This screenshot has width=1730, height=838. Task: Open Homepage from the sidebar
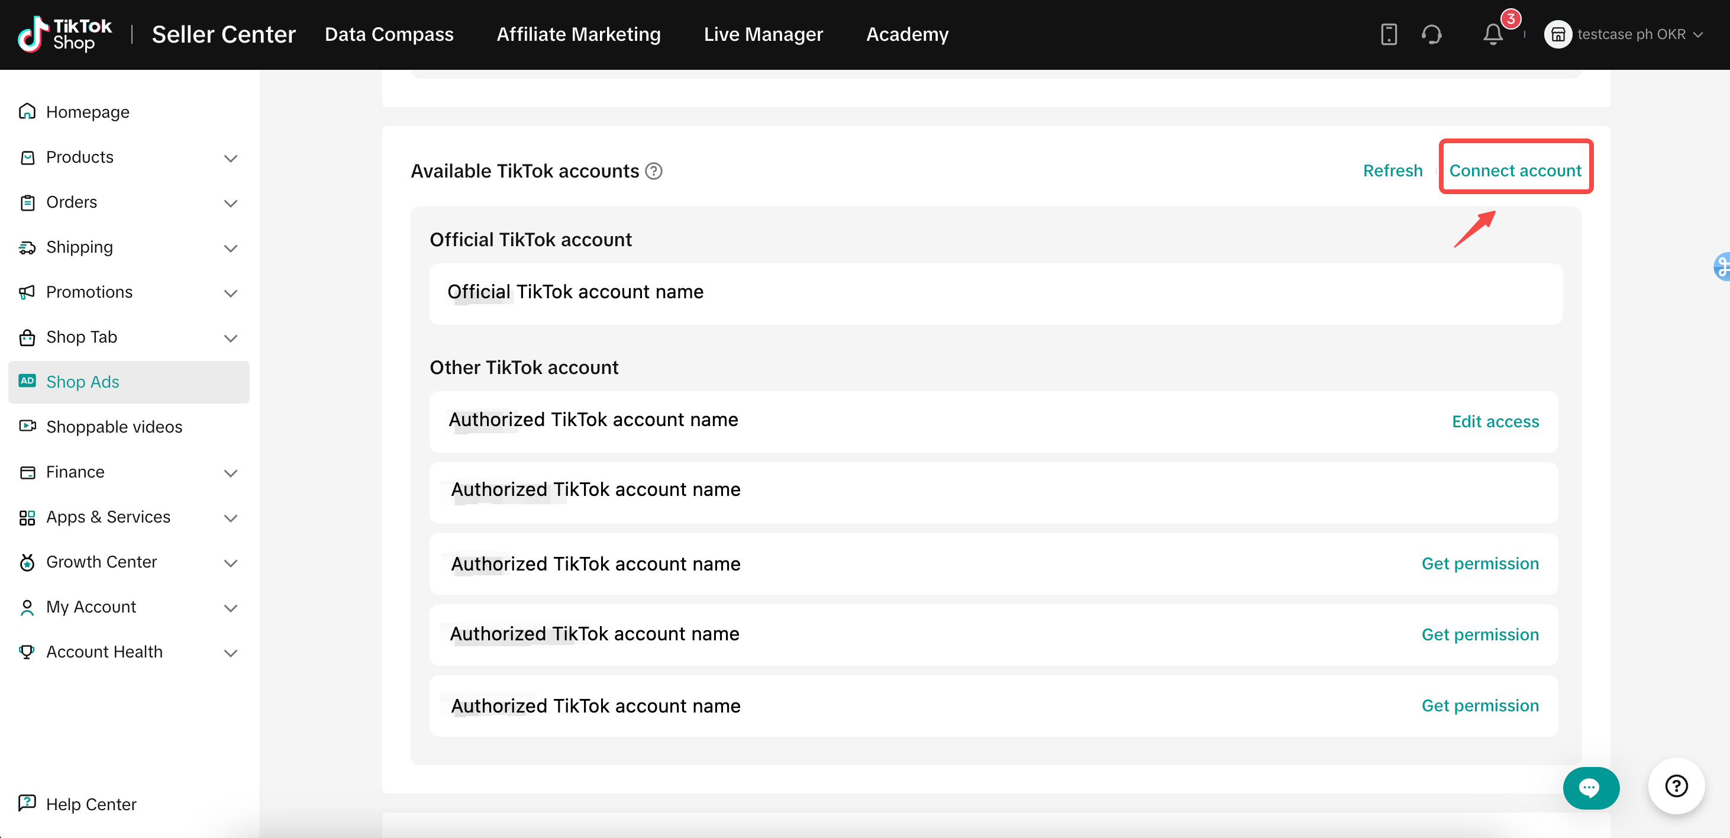point(88,111)
